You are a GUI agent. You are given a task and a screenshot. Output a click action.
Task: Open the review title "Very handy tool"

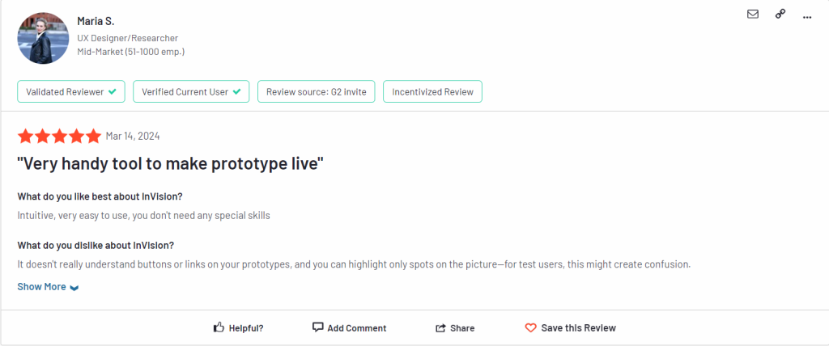(170, 164)
